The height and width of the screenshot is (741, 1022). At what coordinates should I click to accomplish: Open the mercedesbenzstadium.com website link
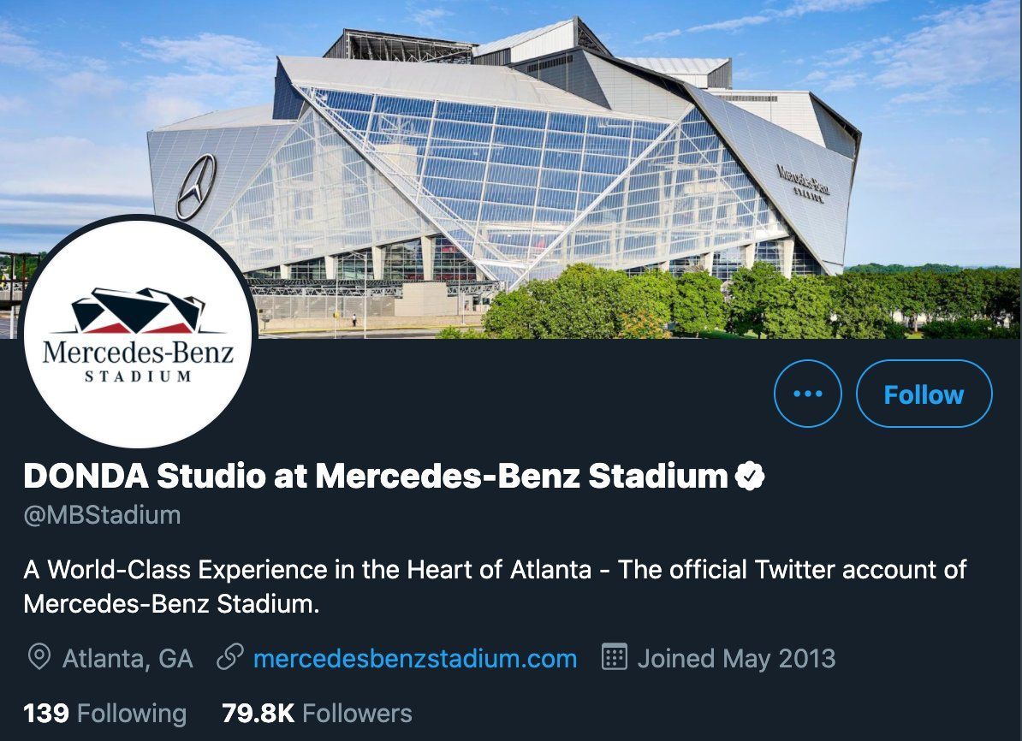coord(415,658)
